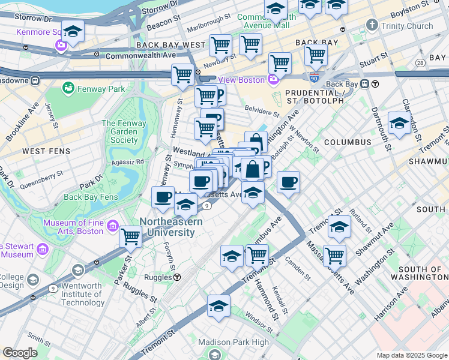Click the Lansdowne train station icon
The image size is (449, 360).
[35, 80]
